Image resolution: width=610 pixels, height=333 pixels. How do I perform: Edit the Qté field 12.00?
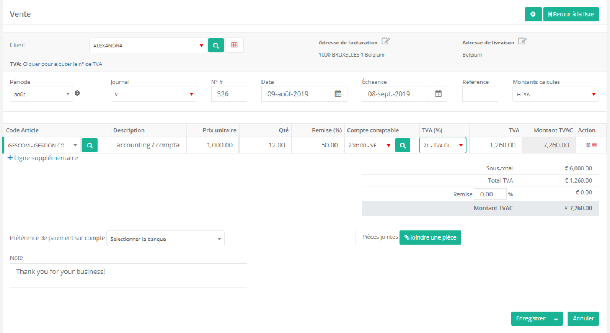click(265, 145)
